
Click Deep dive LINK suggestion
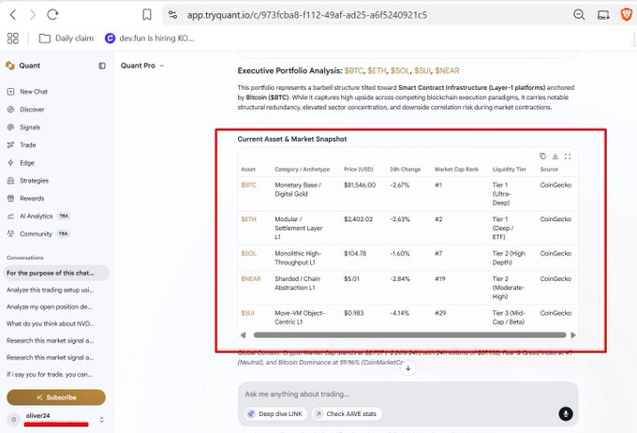(275, 414)
